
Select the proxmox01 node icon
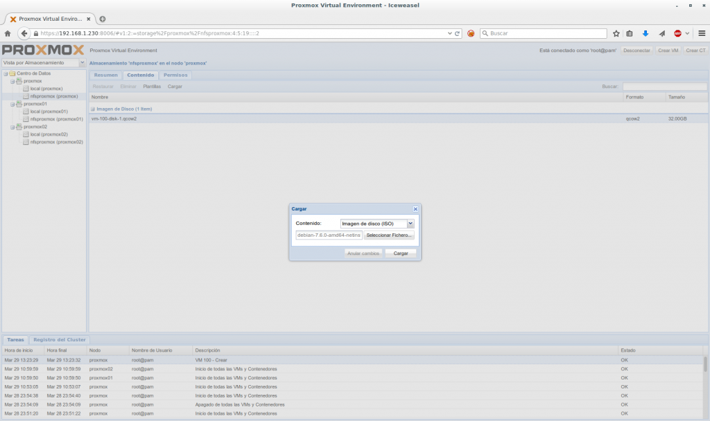(19, 104)
